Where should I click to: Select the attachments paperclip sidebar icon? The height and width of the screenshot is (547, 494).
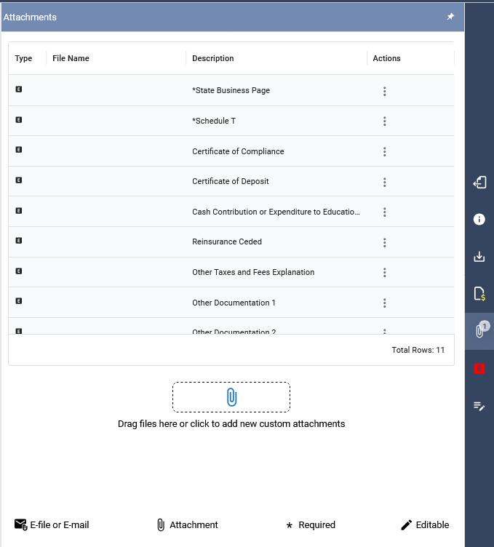[479, 331]
